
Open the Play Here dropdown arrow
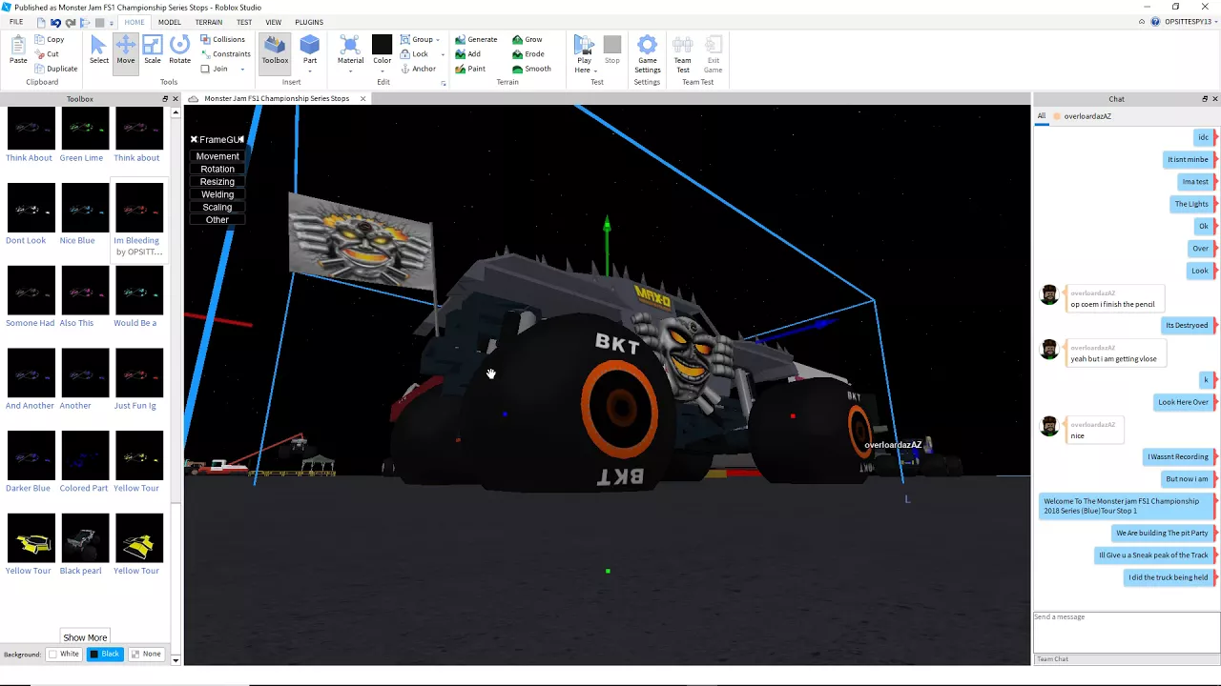point(595,71)
